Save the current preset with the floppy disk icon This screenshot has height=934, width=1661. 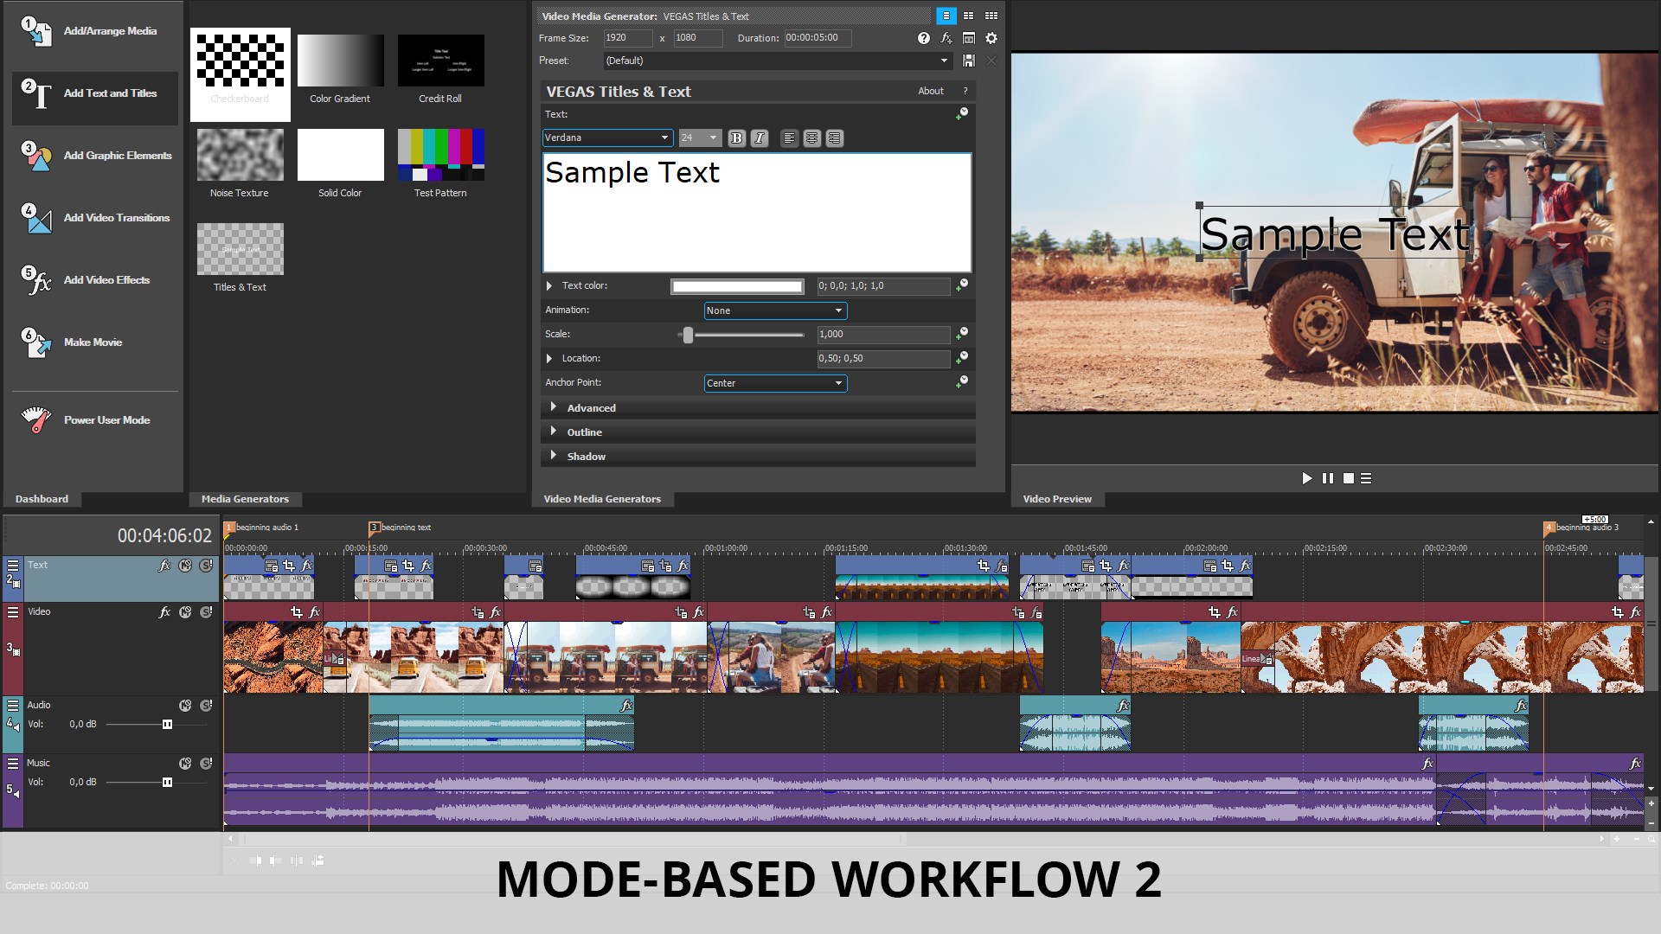[x=968, y=61]
